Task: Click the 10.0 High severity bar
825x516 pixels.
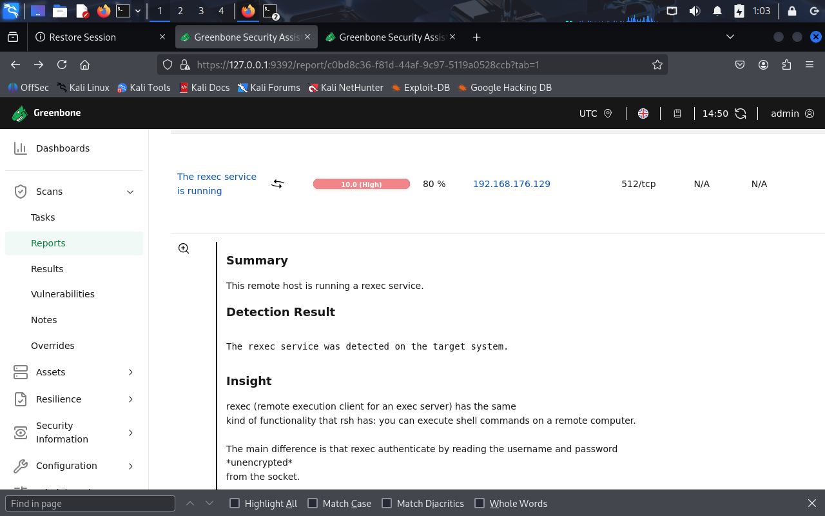Action: tap(362, 183)
